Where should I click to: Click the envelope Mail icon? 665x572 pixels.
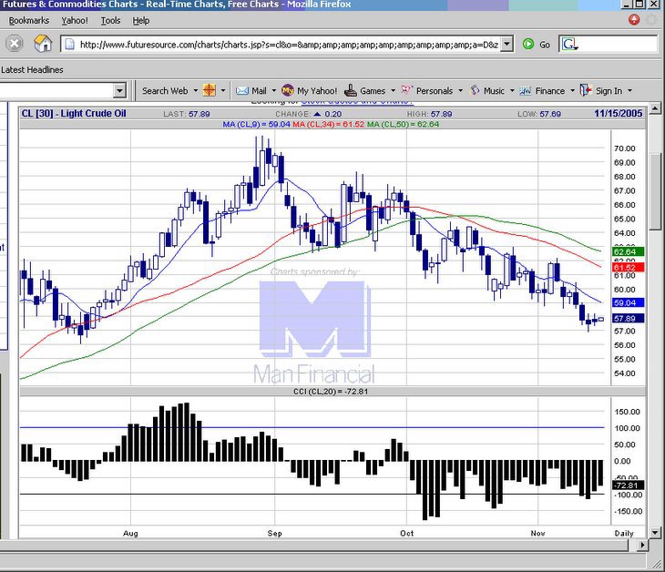click(242, 91)
